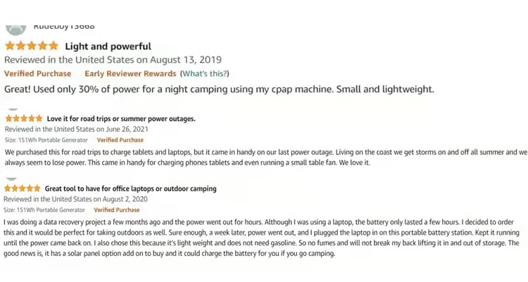Click the avatar above the road trips review
This screenshot has height=282, width=528.
coord(13,110)
